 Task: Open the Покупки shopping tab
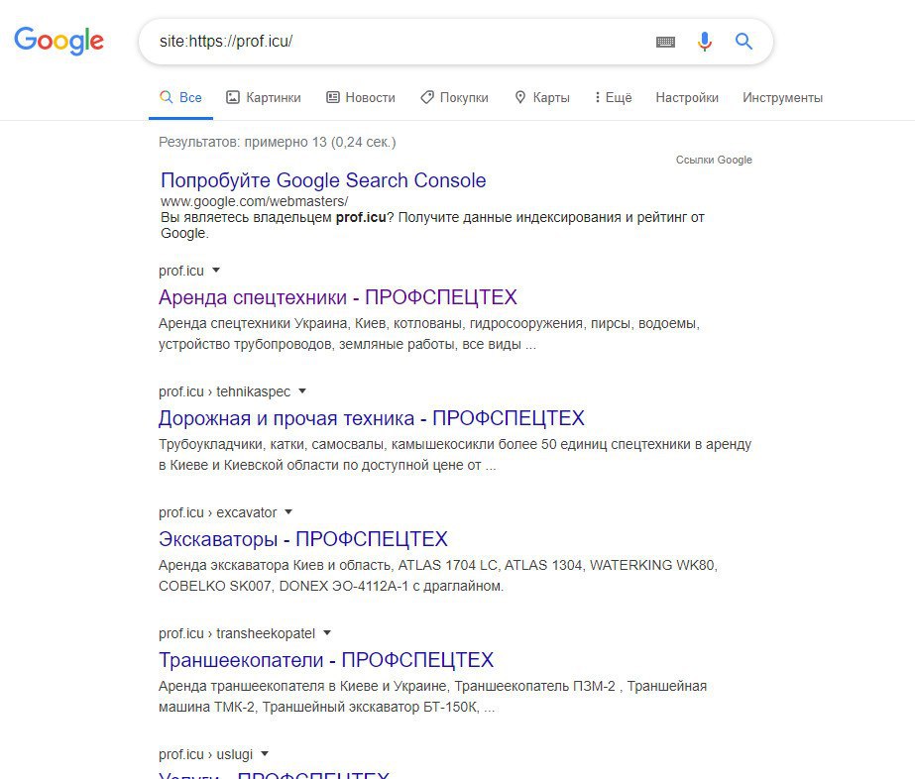click(x=455, y=97)
